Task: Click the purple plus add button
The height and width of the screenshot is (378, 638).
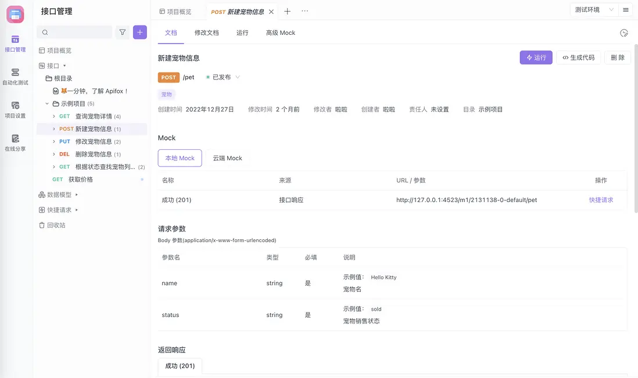Action: tap(139, 32)
